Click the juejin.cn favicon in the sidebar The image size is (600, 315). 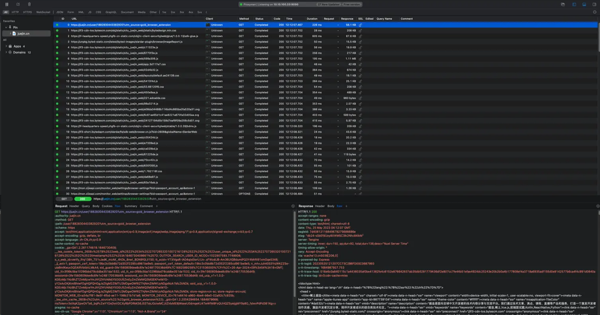pyautogui.click(x=14, y=34)
